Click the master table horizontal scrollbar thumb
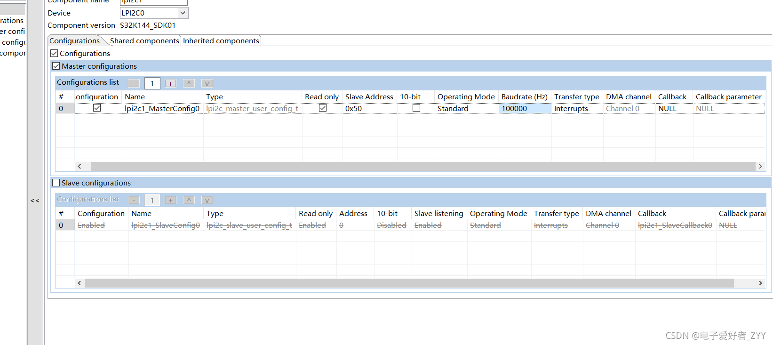Screen dimensions: 773x345 423,166
